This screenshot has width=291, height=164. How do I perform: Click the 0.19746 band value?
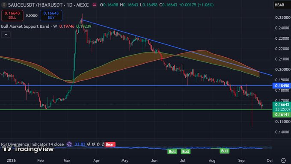[x=67, y=26]
